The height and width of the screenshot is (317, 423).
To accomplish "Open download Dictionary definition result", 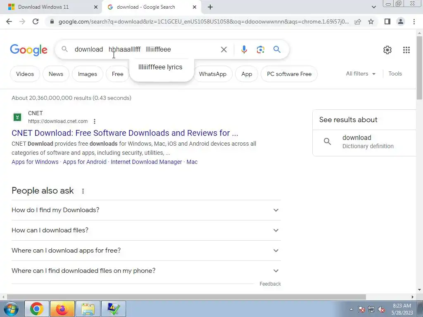I will pos(364,142).
